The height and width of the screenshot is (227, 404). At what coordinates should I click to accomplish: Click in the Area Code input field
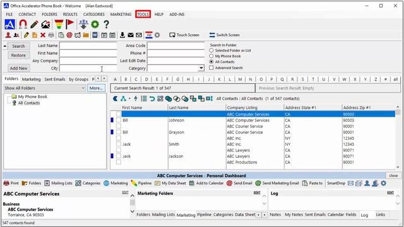(176, 45)
